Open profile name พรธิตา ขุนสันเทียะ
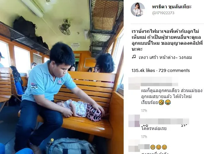 click(172, 7)
